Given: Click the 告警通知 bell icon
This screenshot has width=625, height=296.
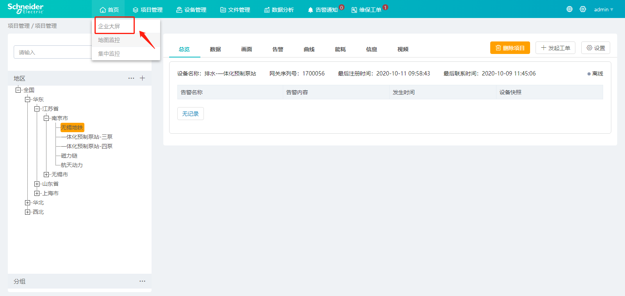Looking at the screenshot, I should [x=311, y=10].
